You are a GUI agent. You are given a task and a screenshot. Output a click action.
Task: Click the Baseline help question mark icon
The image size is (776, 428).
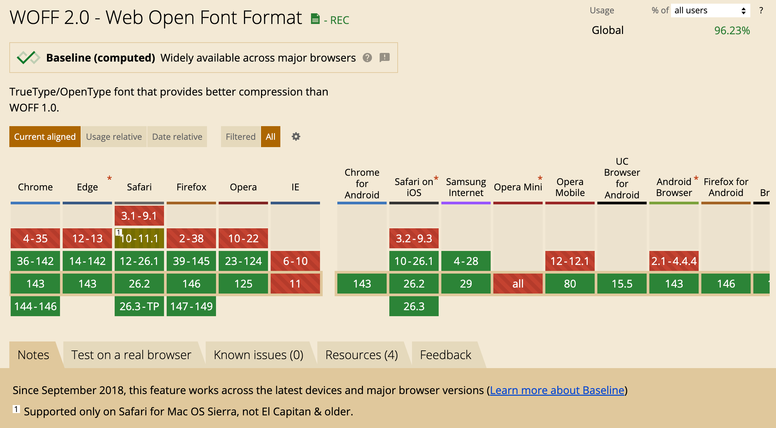[367, 58]
